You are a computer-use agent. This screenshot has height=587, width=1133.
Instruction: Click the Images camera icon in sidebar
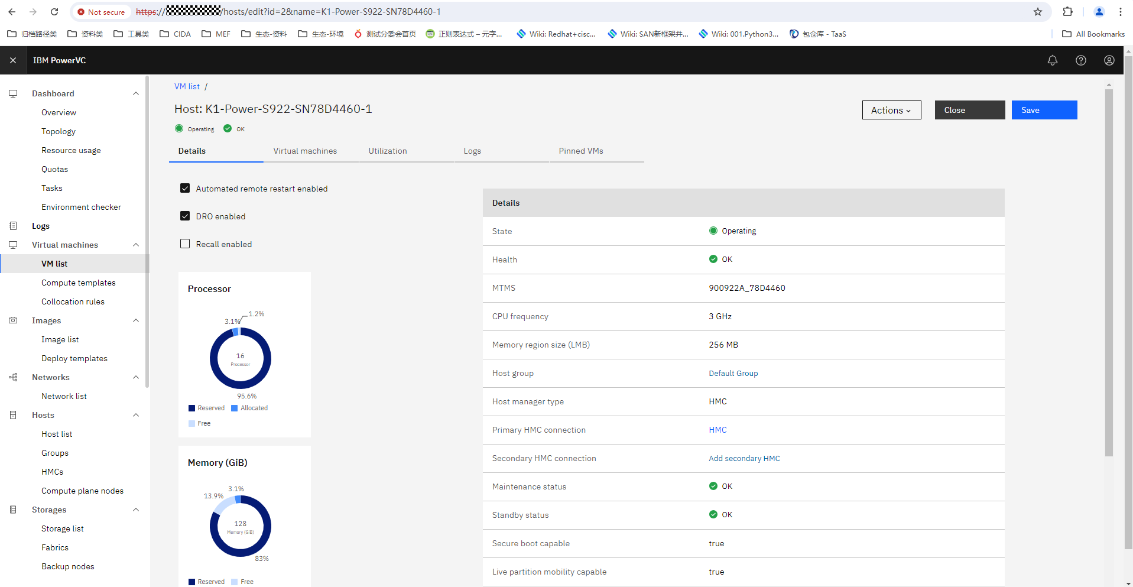[13, 320]
